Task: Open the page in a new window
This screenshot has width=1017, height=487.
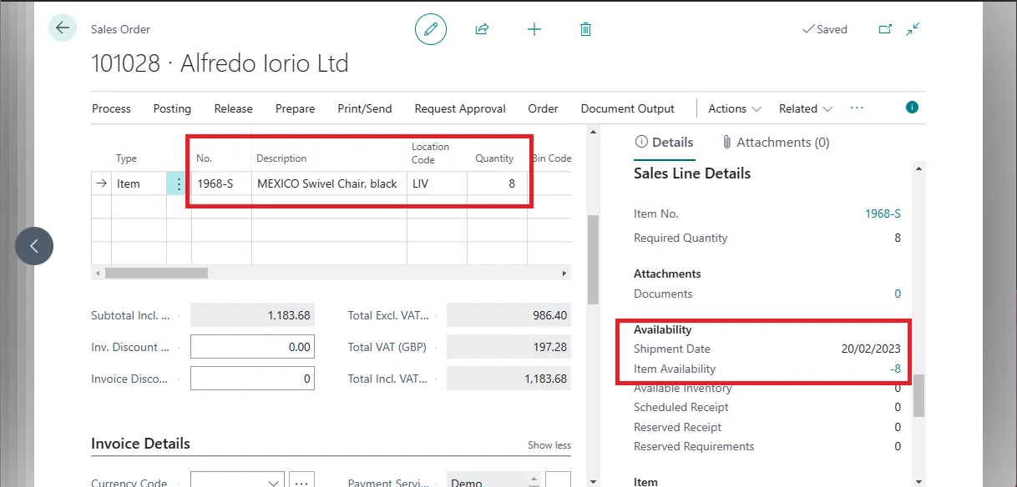Action: pos(886,29)
